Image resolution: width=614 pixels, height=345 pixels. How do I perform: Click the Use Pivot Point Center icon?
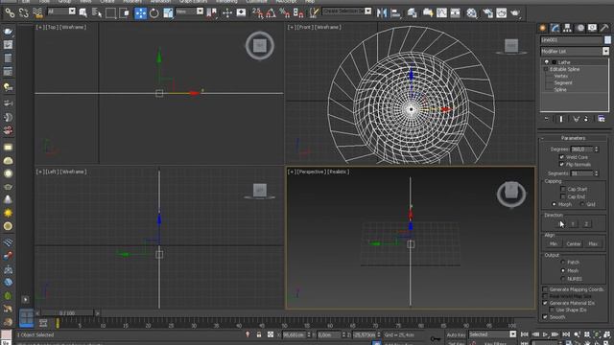(x=211, y=12)
